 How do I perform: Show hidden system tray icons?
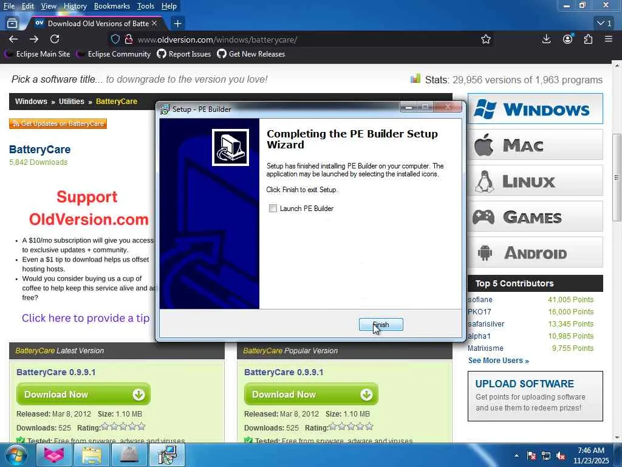(x=516, y=455)
